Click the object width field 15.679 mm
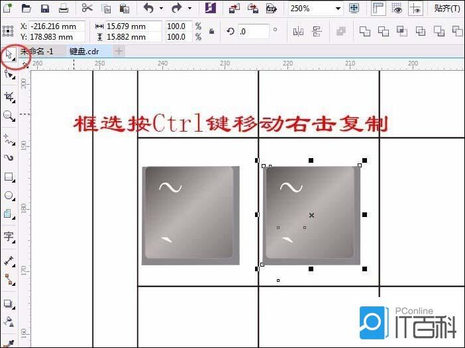The height and width of the screenshot is (348, 465). pyautogui.click(x=133, y=26)
